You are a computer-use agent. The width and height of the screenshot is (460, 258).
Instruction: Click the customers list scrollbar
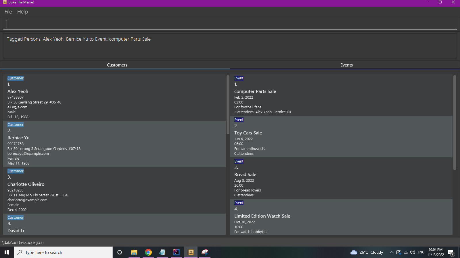coord(228,105)
